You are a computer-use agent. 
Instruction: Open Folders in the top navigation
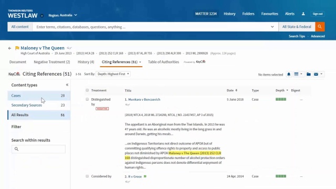pyautogui.click(x=248, y=14)
